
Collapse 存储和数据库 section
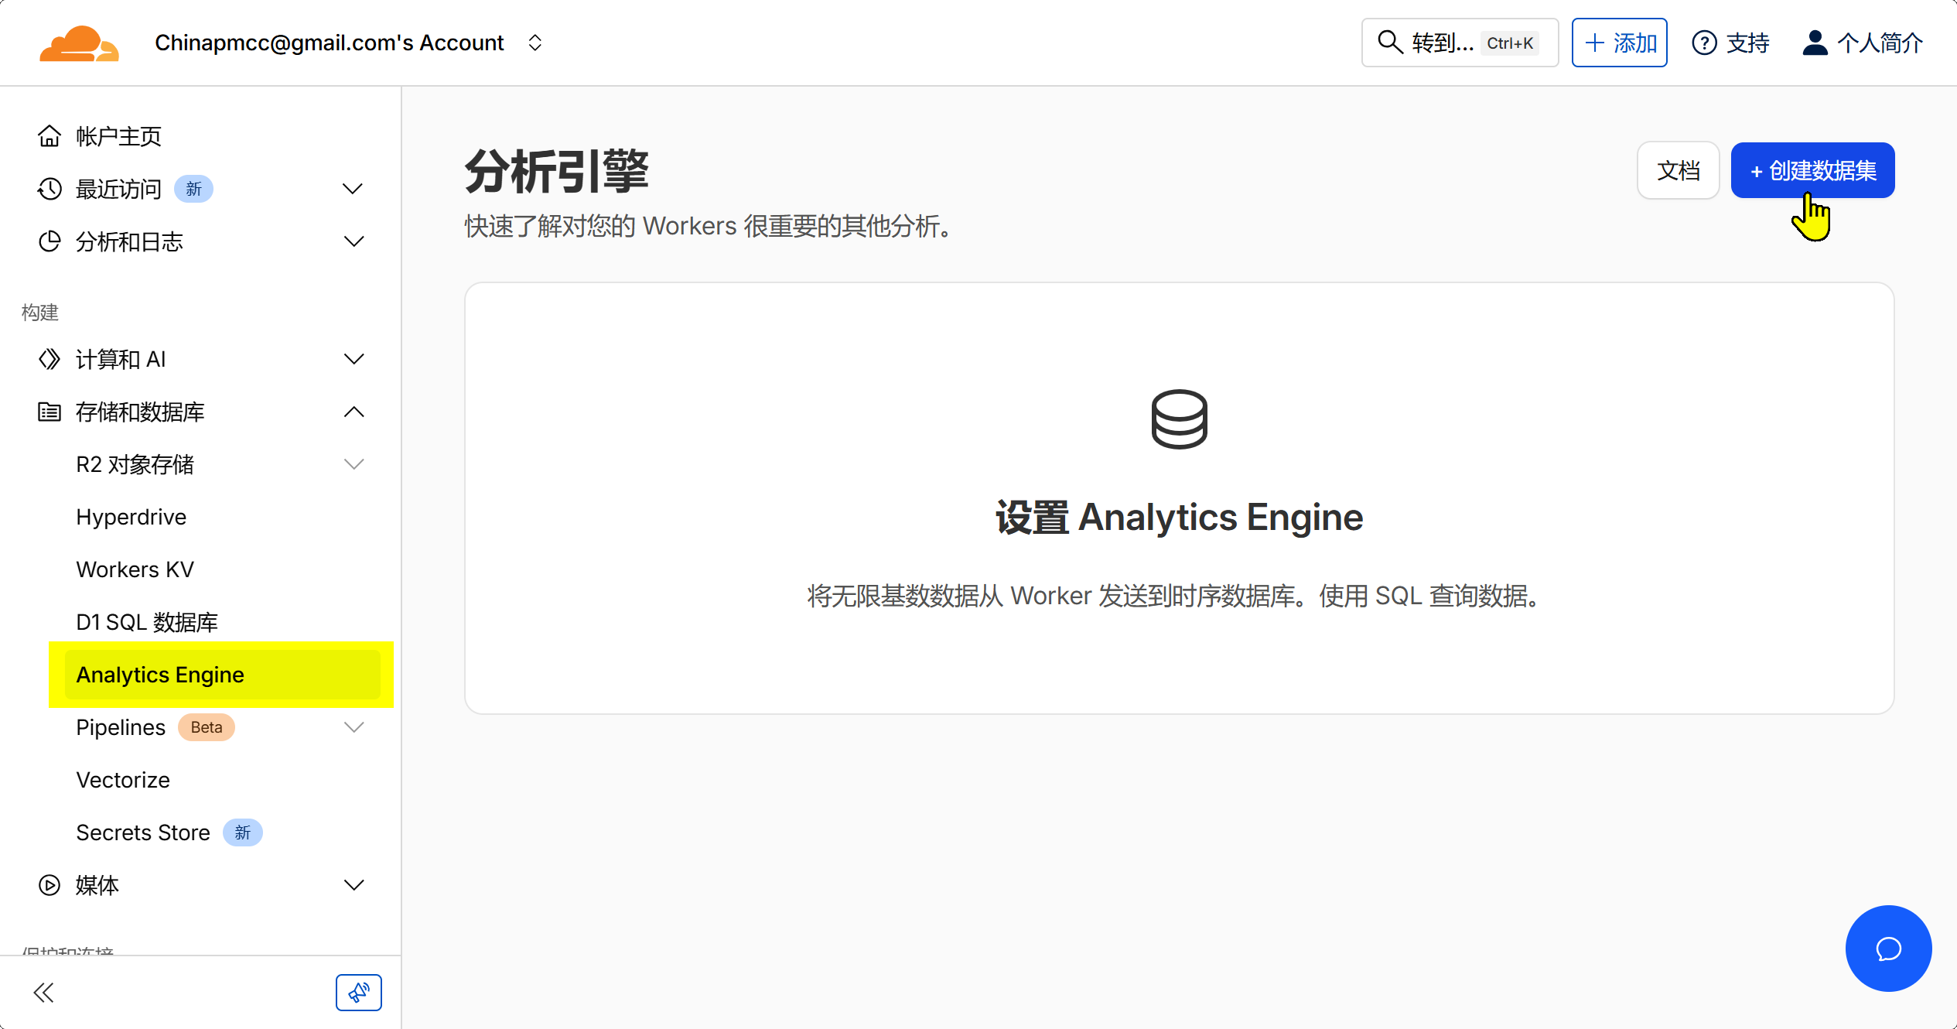pos(353,412)
